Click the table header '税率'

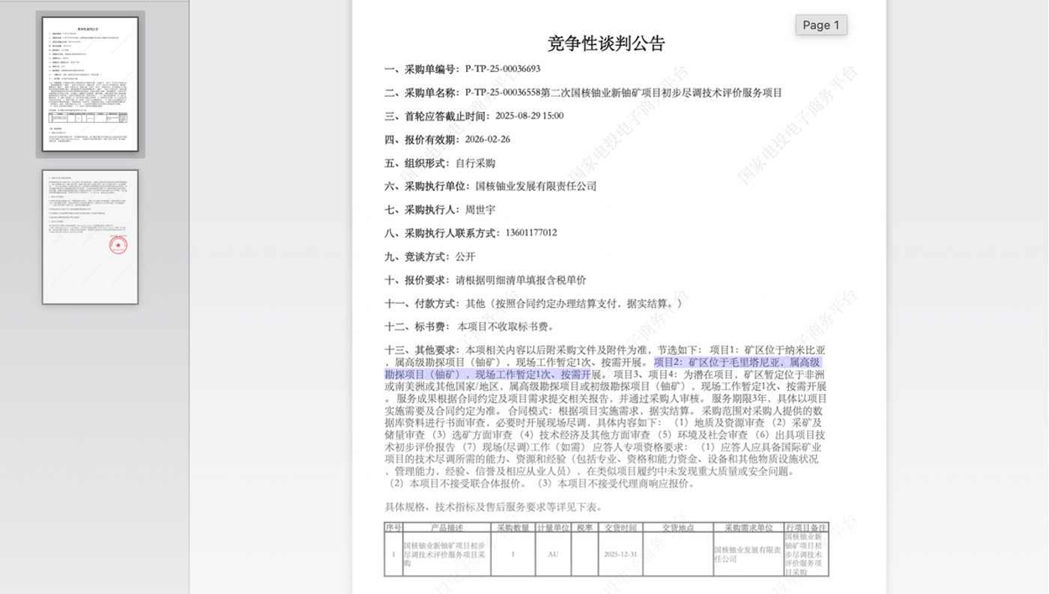584,527
